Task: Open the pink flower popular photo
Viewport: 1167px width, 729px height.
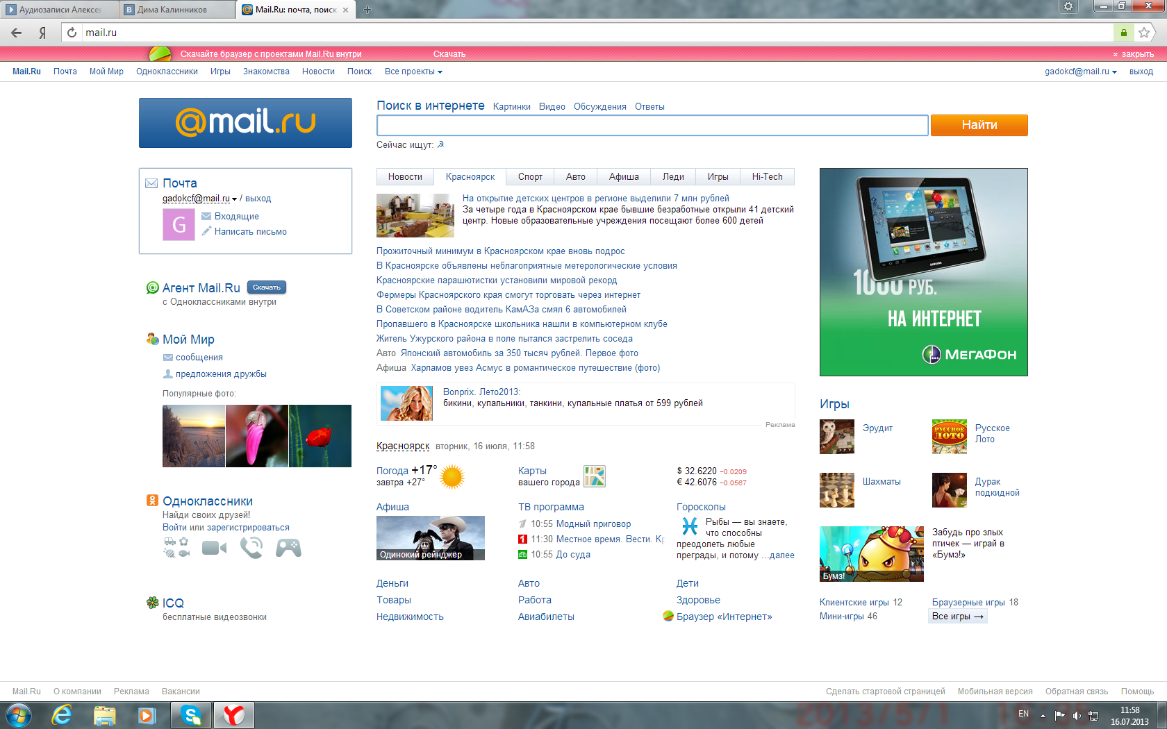Action: [x=257, y=436]
